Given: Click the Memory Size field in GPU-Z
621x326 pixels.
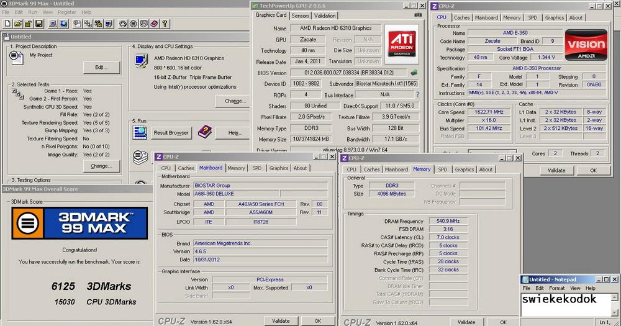Looking at the screenshot, I should tap(311, 139).
